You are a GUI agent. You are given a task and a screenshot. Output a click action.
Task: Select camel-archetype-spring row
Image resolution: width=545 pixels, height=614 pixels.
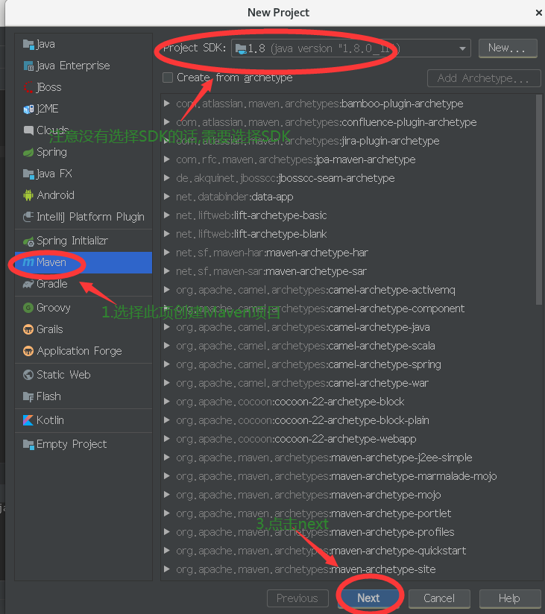pos(347,364)
